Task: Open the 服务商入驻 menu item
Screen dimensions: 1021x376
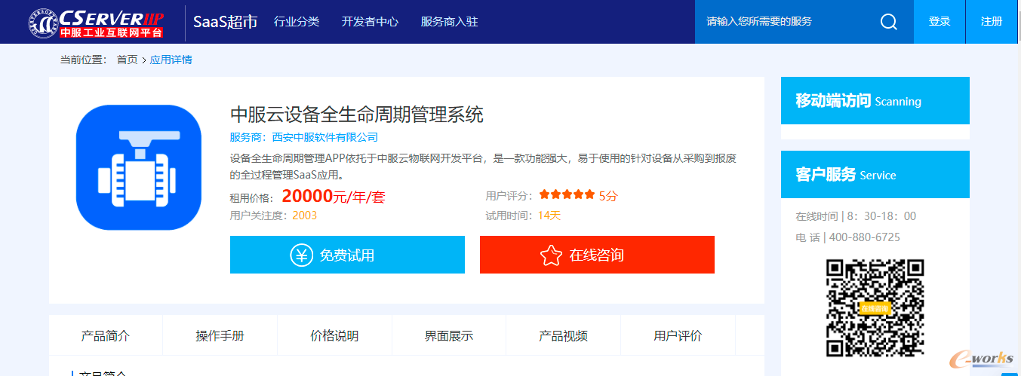Action: click(x=449, y=22)
